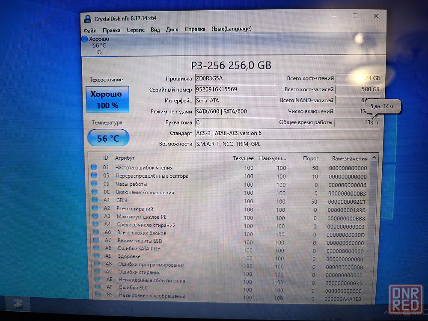Click the blue status dot for Часы работы
This screenshot has height=321, width=428.
pyautogui.click(x=94, y=184)
